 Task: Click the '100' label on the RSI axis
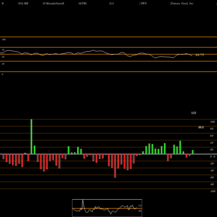click(x=3, y=39)
